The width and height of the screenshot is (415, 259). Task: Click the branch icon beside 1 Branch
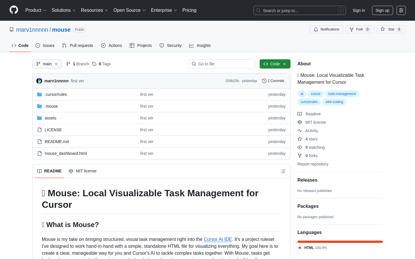click(68, 64)
